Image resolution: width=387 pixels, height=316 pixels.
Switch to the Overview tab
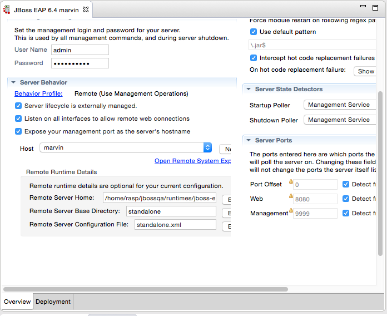pos(17,302)
